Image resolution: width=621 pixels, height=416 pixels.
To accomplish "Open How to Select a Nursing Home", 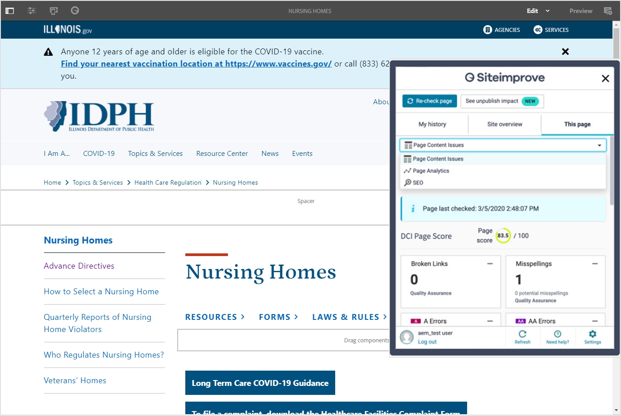I will point(101,292).
